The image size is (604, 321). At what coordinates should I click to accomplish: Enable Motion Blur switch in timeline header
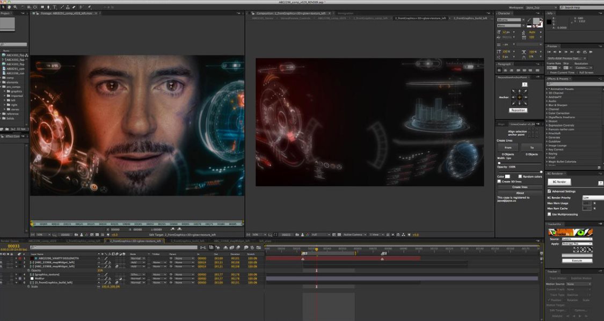click(238, 248)
